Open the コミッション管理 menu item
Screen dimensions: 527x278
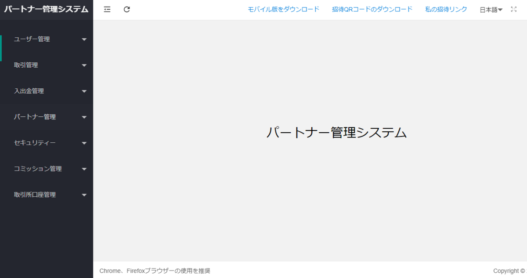tap(47, 169)
